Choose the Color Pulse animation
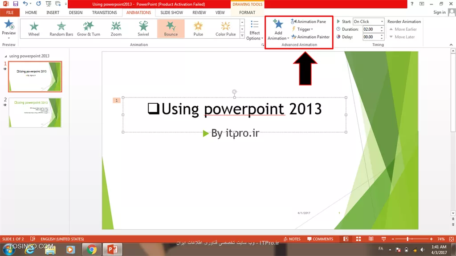456x256 pixels. pos(226,29)
